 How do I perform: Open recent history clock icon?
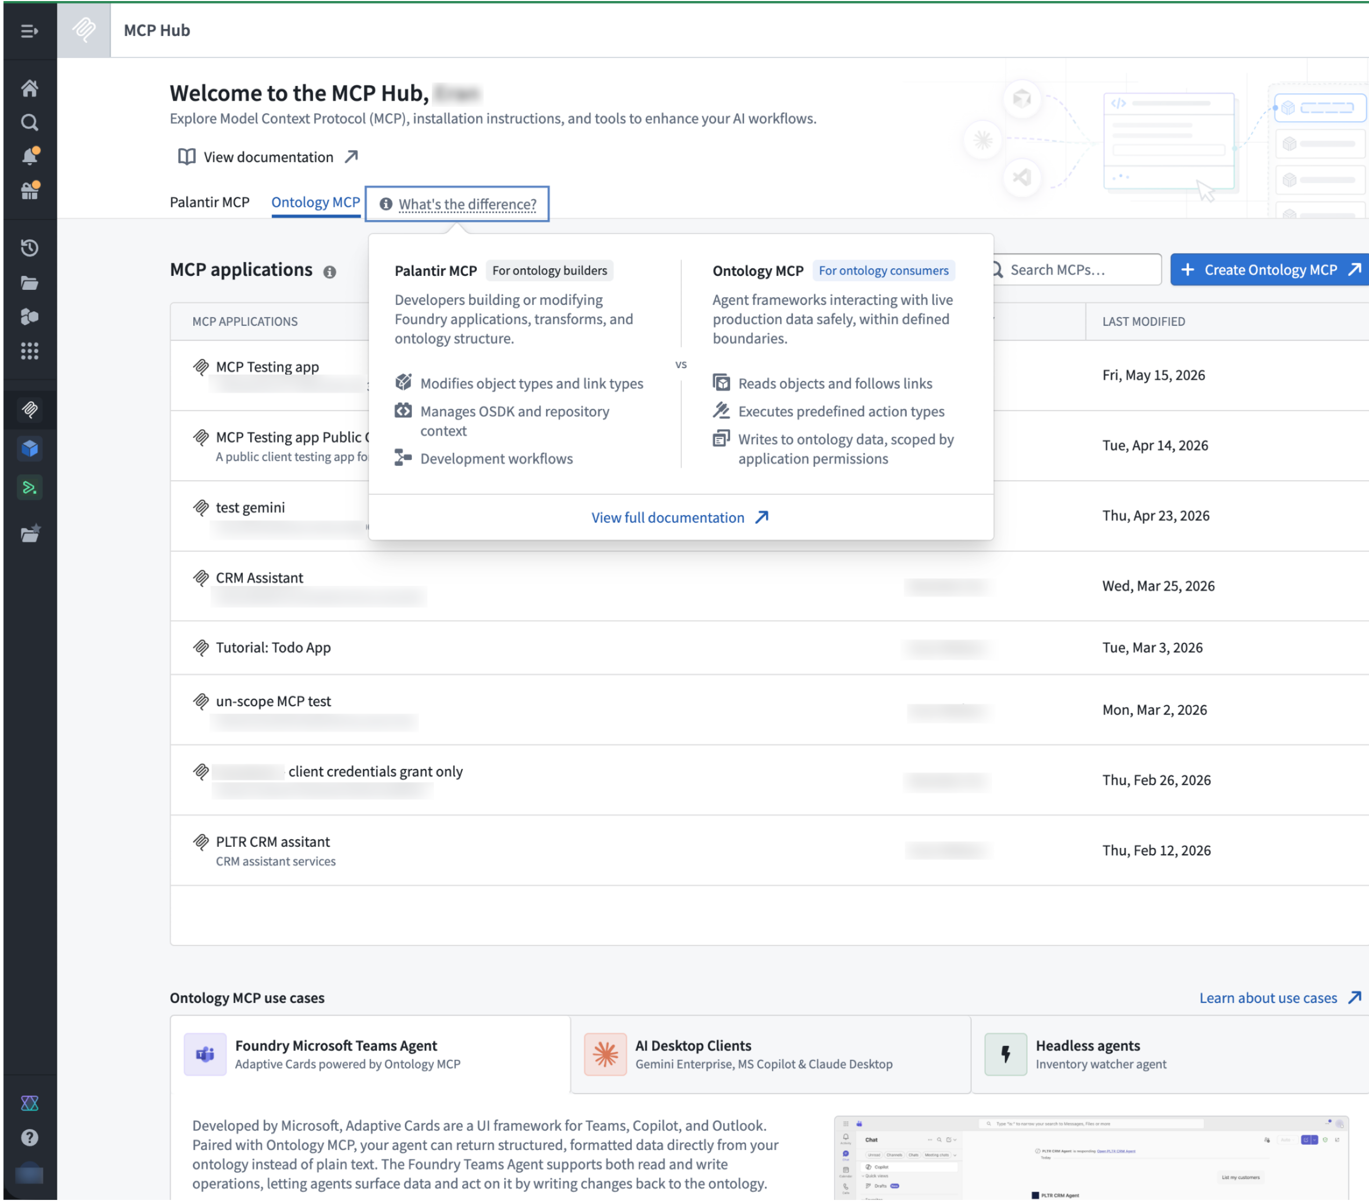pos(30,248)
